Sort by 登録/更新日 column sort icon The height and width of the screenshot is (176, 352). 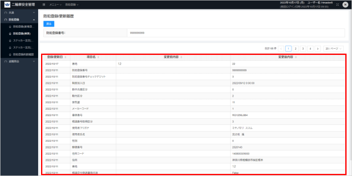(x=65, y=57)
